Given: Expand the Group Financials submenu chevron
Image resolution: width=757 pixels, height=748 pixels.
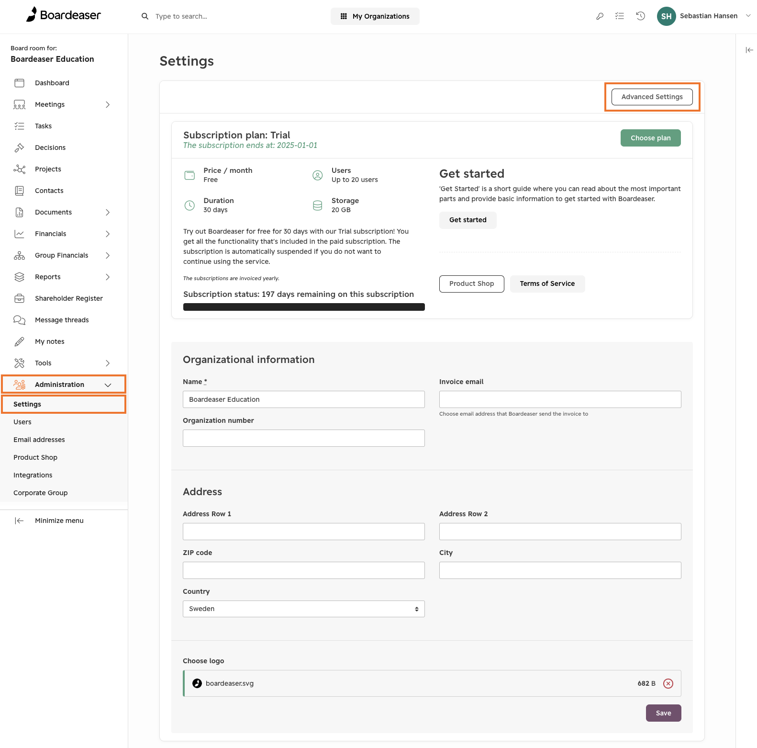Looking at the screenshot, I should coord(108,255).
